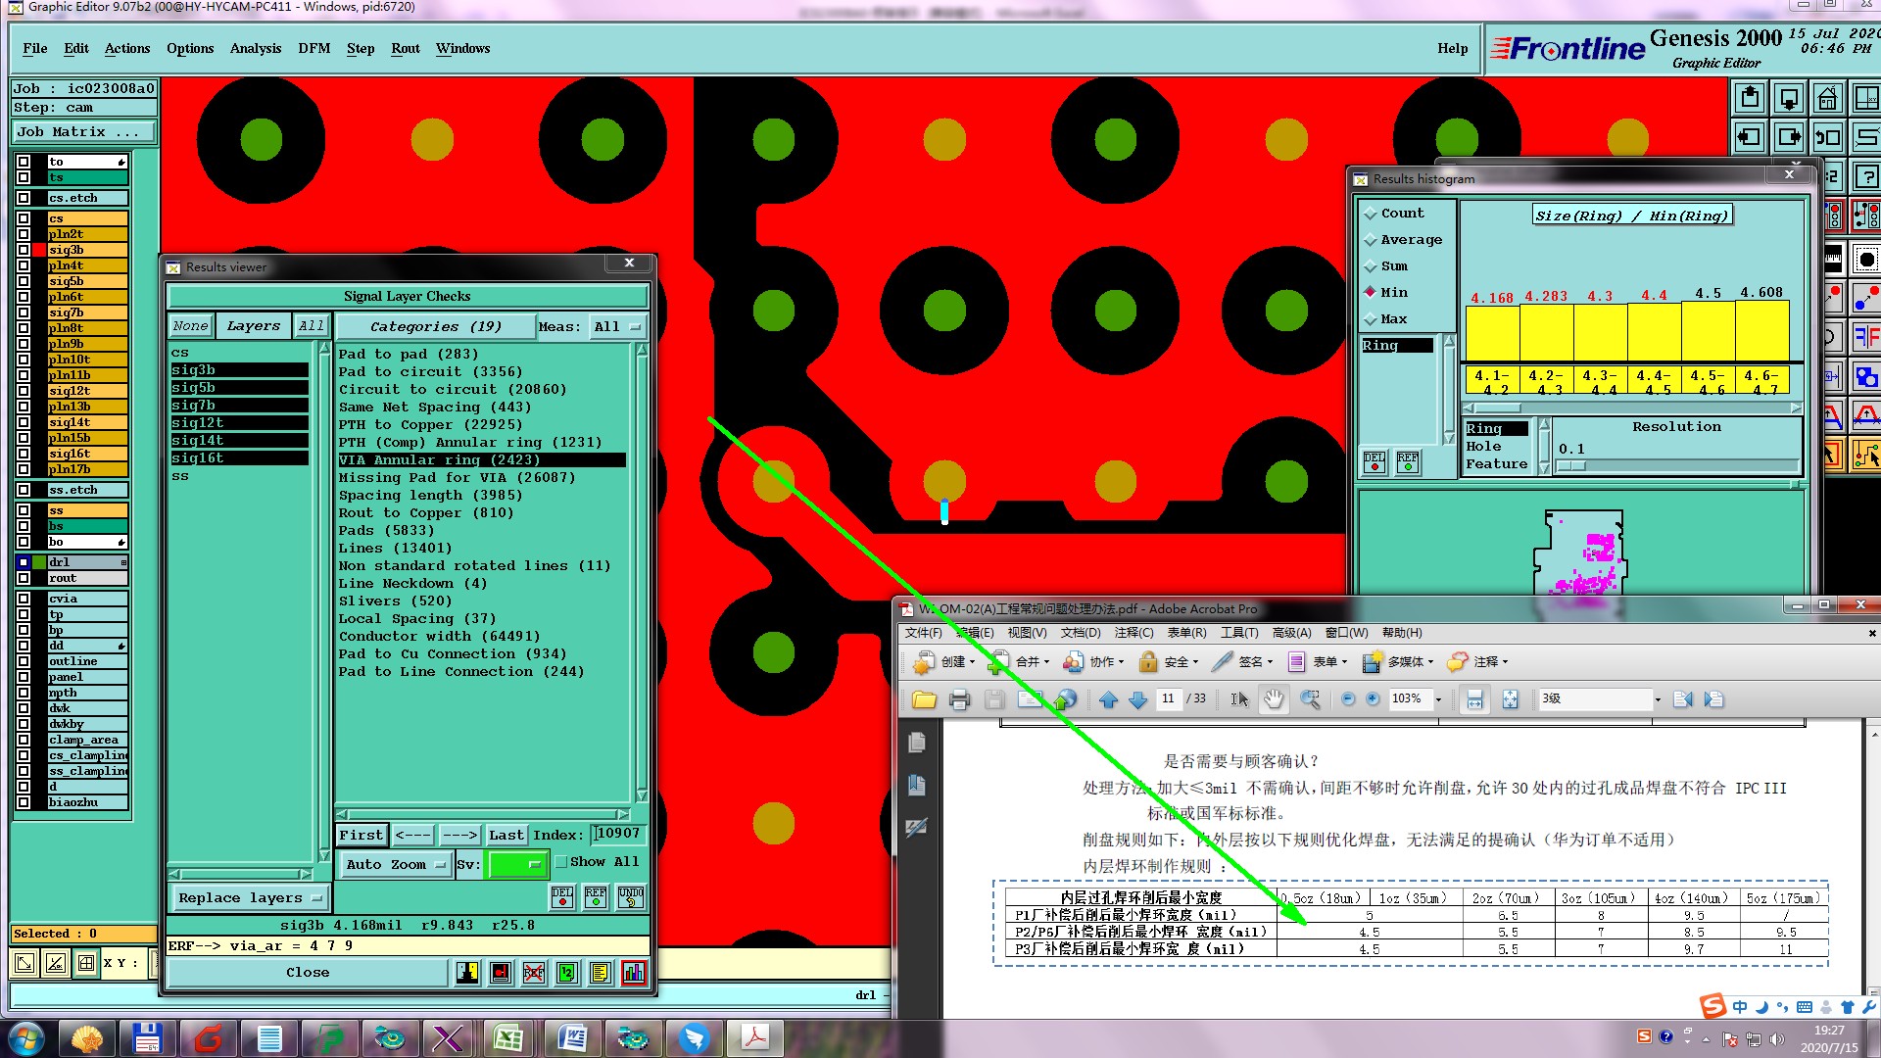Open Excel from the Windows taskbar
This screenshot has height=1058, width=1881.
tap(507, 1037)
